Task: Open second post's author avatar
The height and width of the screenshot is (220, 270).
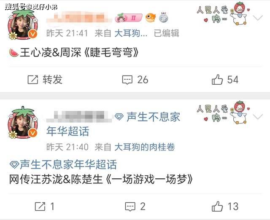Action: click(x=22, y=123)
